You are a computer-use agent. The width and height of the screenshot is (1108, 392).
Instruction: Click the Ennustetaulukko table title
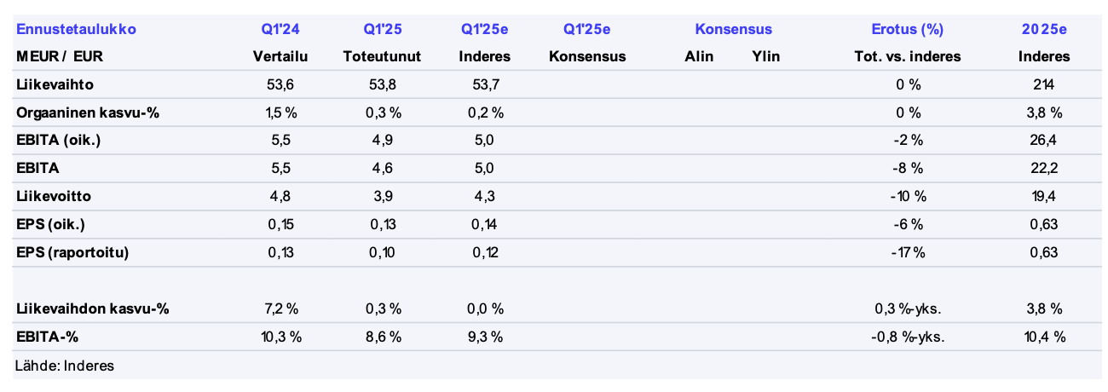coord(76,29)
